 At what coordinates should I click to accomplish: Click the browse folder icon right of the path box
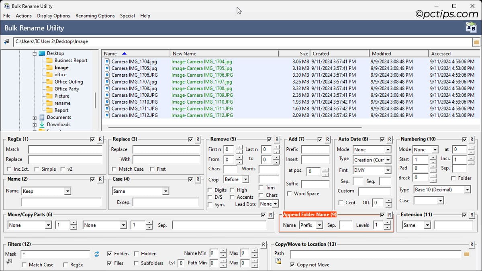[x=476, y=42]
